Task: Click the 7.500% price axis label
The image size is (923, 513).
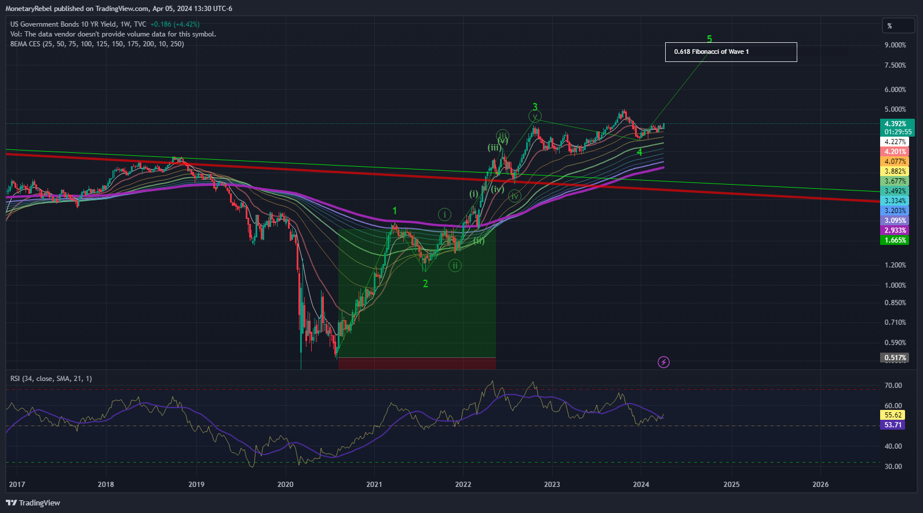Action: click(895, 65)
